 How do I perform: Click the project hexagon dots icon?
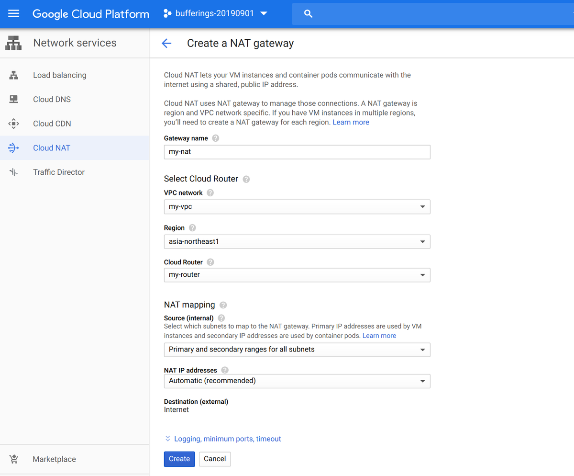click(167, 14)
